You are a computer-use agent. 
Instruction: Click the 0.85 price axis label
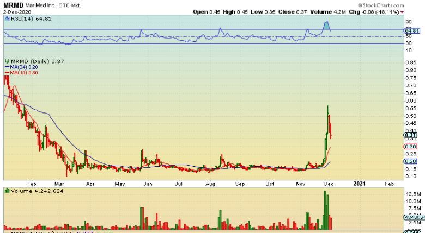pos(411,62)
